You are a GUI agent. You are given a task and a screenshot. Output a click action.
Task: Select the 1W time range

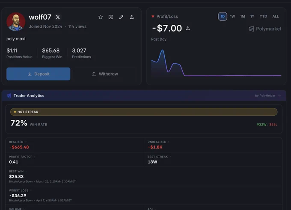tap(232, 17)
